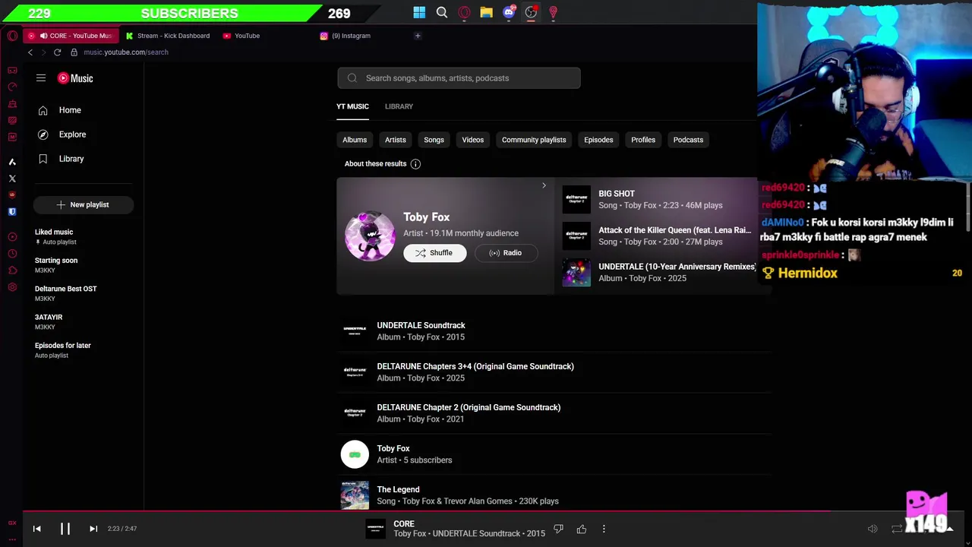Open Discord from the taskbar
The height and width of the screenshot is (547, 972).
pyautogui.click(x=509, y=12)
